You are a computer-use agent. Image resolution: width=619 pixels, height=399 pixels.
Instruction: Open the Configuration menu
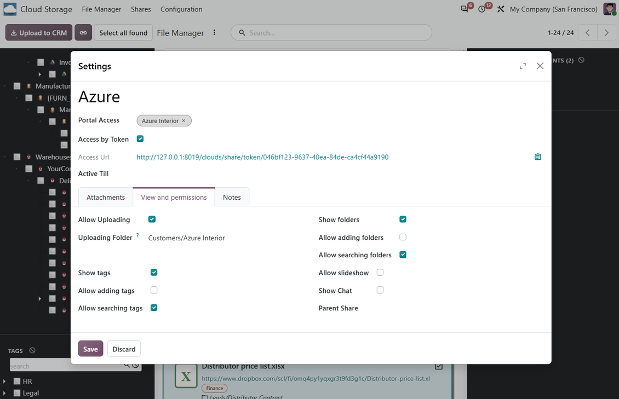click(x=181, y=9)
